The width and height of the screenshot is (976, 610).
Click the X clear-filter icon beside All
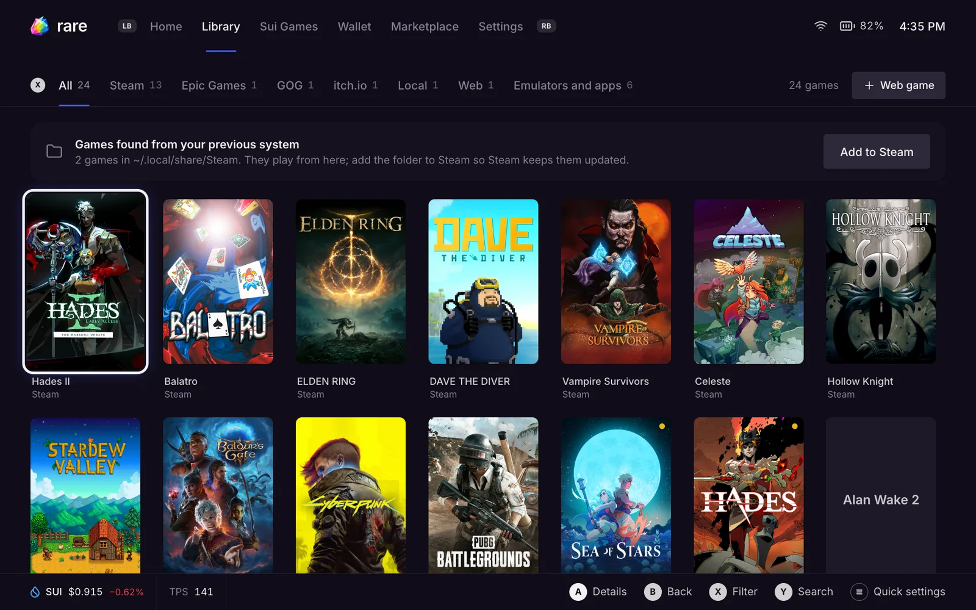[38, 85]
